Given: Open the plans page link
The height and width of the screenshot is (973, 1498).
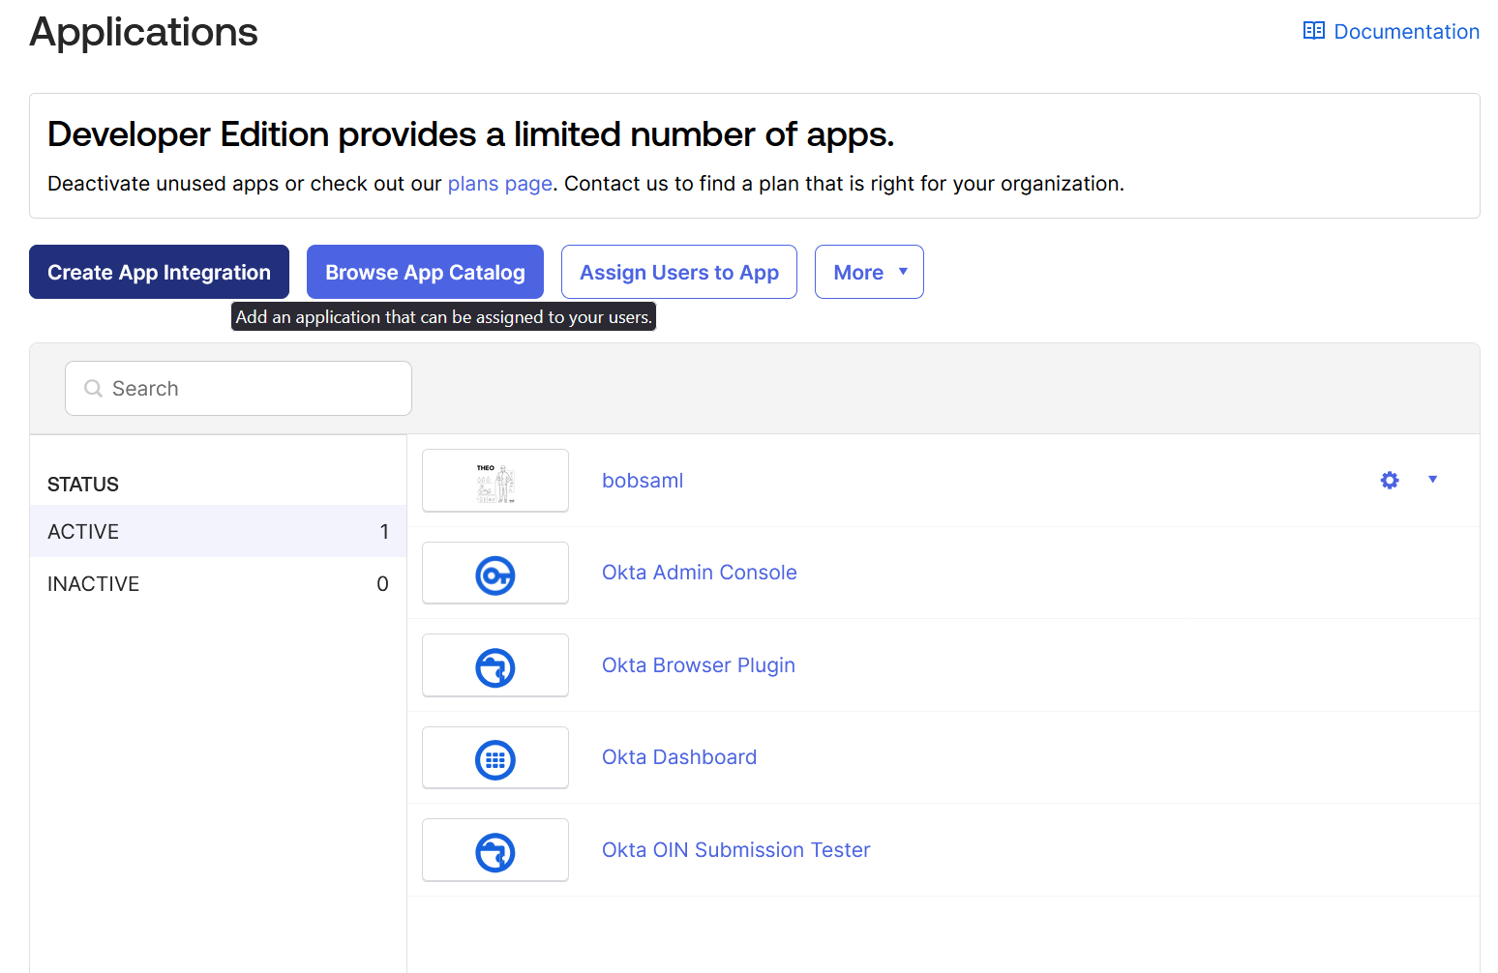Looking at the screenshot, I should click(x=499, y=184).
